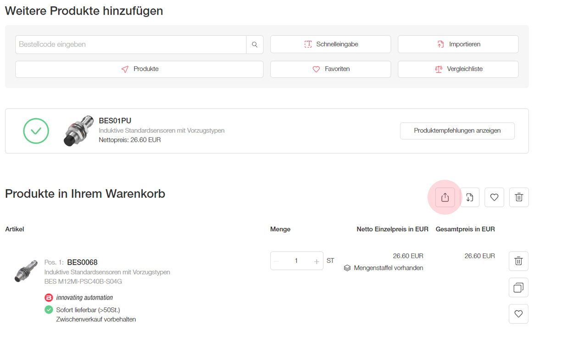Click the BES01PU sensor thumbnail

pyautogui.click(x=76, y=131)
